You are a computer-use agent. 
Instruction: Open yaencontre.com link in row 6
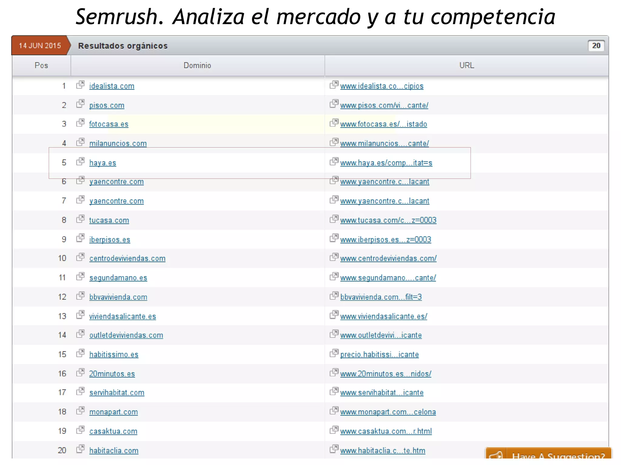(116, 182)
